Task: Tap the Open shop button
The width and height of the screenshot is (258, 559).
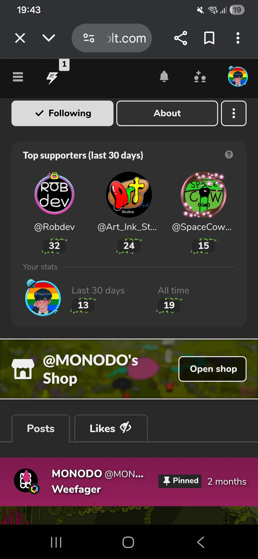Action: [x=212, y=369]
